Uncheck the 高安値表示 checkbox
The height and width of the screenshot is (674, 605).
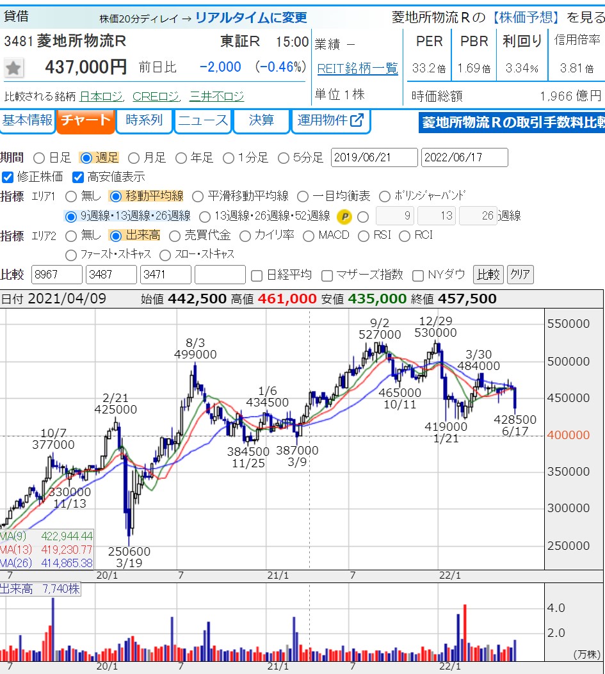click(78, 177)
